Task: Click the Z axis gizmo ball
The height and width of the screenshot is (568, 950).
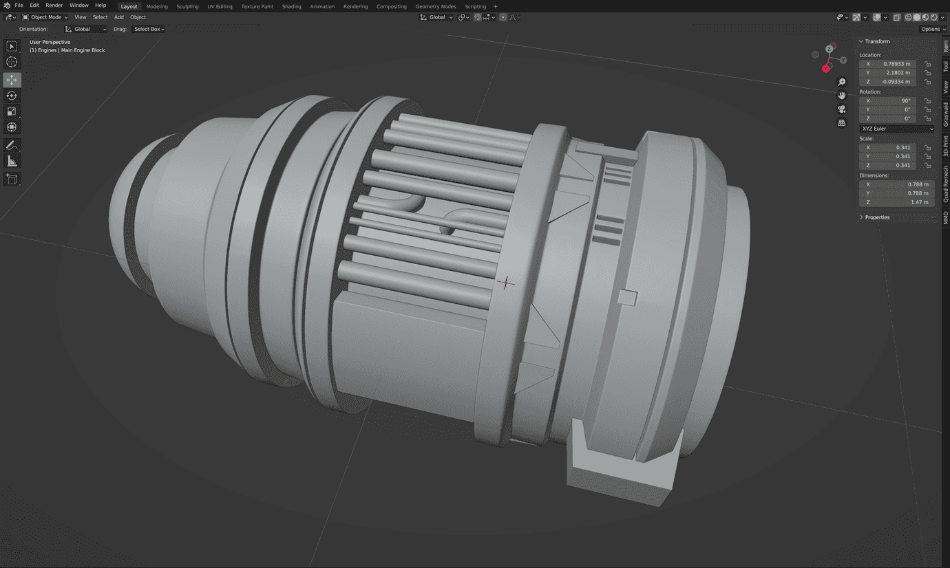Action: coord(830,49)
